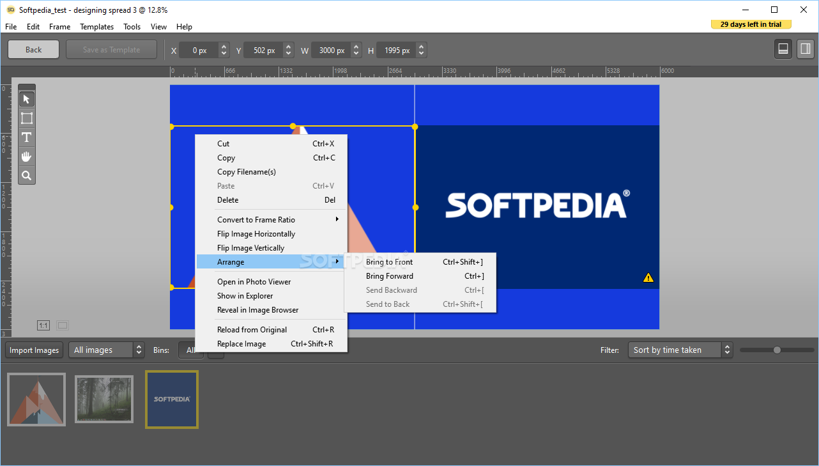Click the Softpedia image on canvas
Screen dimensions: 819x466
click(x=537, y=206)
